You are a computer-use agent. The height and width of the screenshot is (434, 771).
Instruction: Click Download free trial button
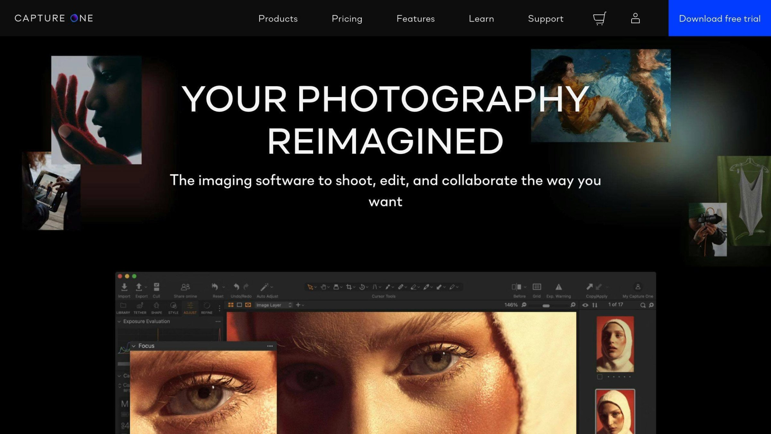point(720,18)
